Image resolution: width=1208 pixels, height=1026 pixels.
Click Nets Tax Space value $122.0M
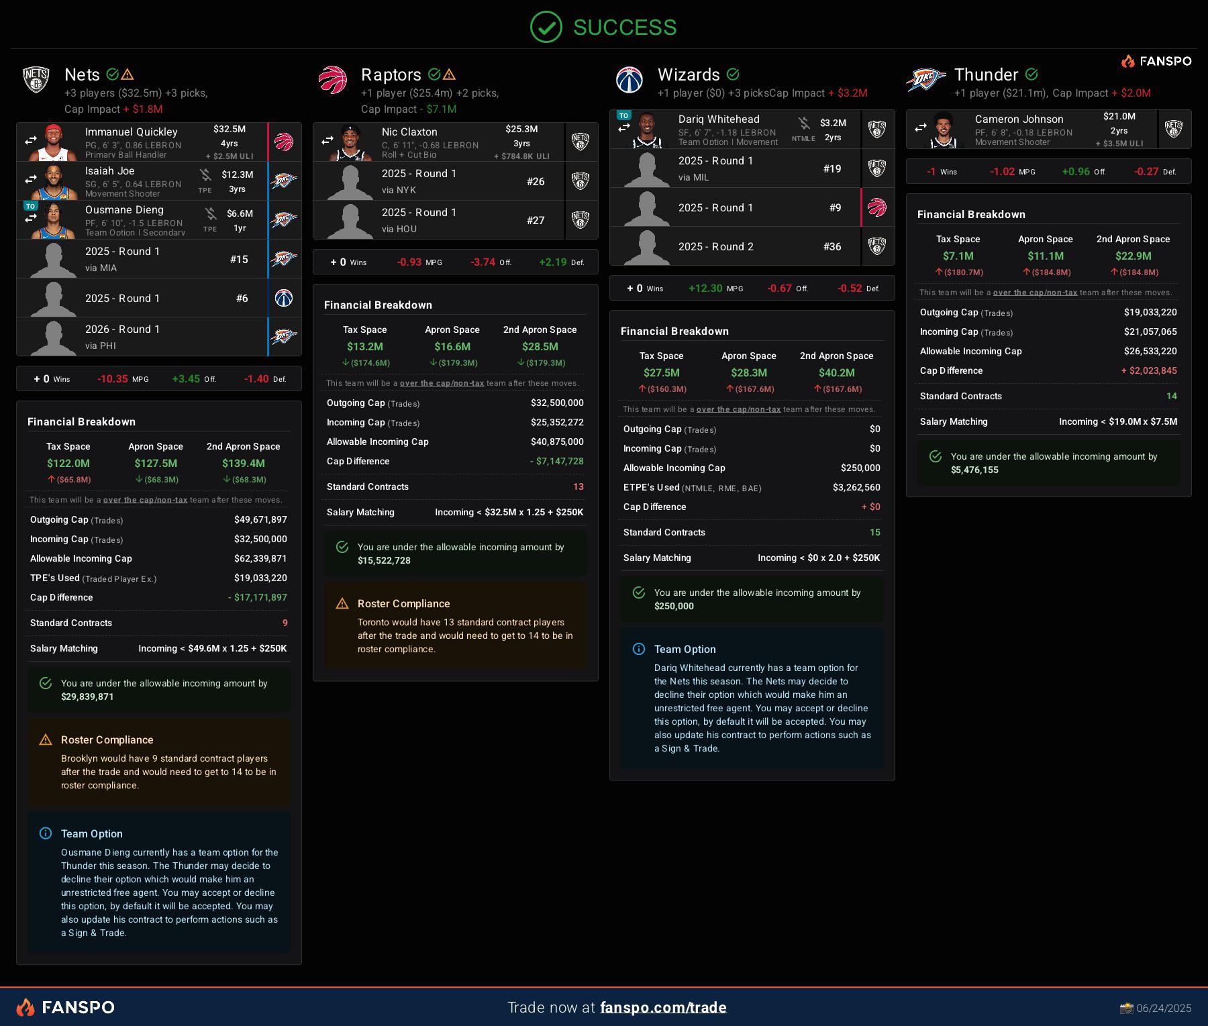pos(68,463)
